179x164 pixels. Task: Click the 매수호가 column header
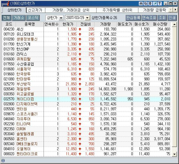point(142,24)
